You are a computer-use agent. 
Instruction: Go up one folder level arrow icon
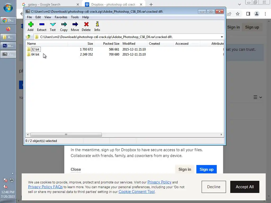coord(29,37)
